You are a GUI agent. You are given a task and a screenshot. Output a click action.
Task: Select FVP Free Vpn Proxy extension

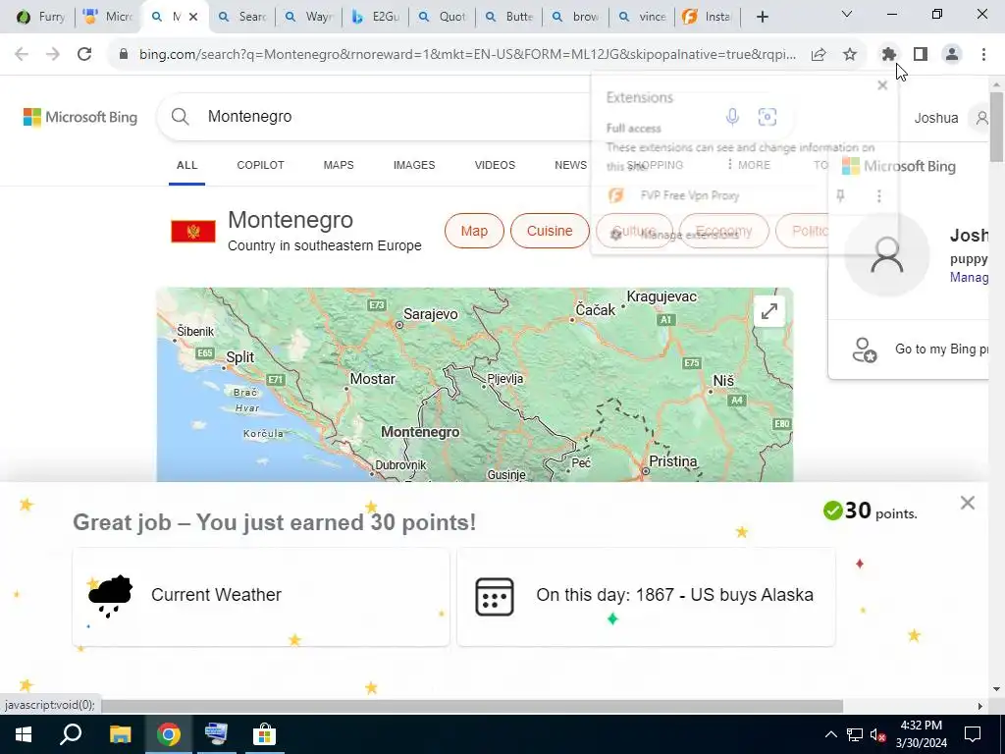coord(690,195)
